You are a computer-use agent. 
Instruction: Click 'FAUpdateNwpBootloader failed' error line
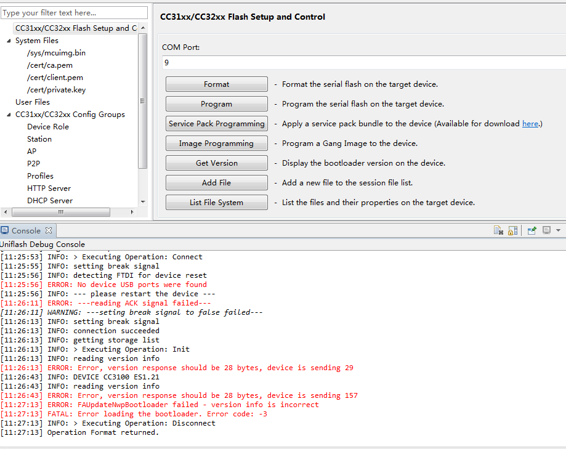[160, 405]
